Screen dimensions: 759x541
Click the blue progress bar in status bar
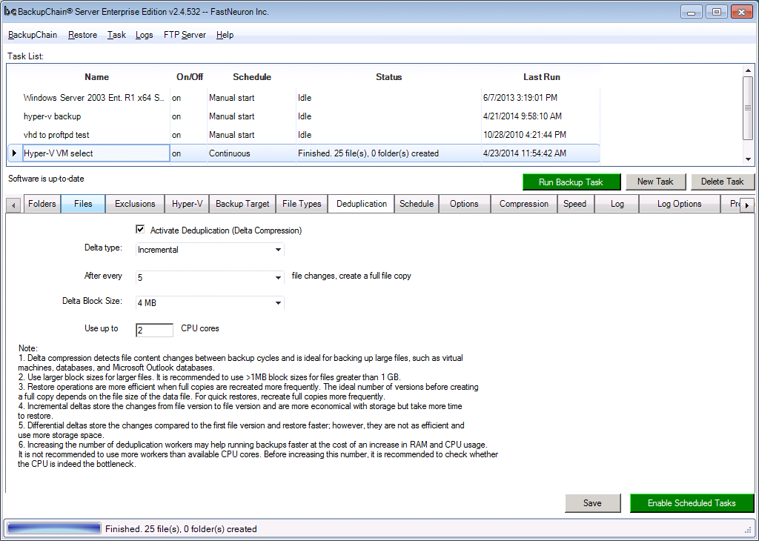point(54,528)
